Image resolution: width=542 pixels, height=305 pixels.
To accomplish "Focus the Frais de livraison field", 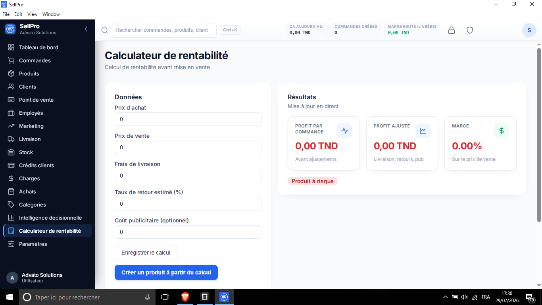I will (188, 176).
